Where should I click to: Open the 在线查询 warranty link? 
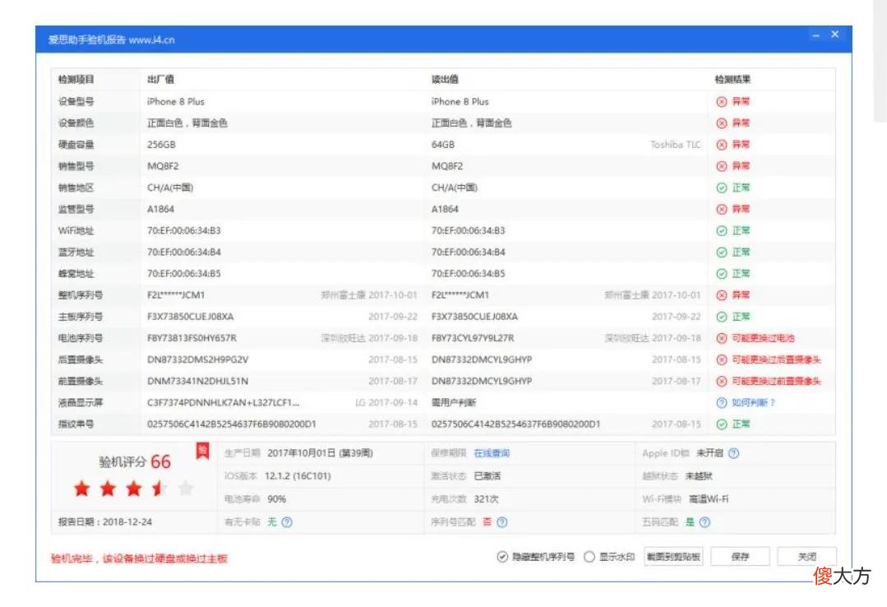pos(492,453)
